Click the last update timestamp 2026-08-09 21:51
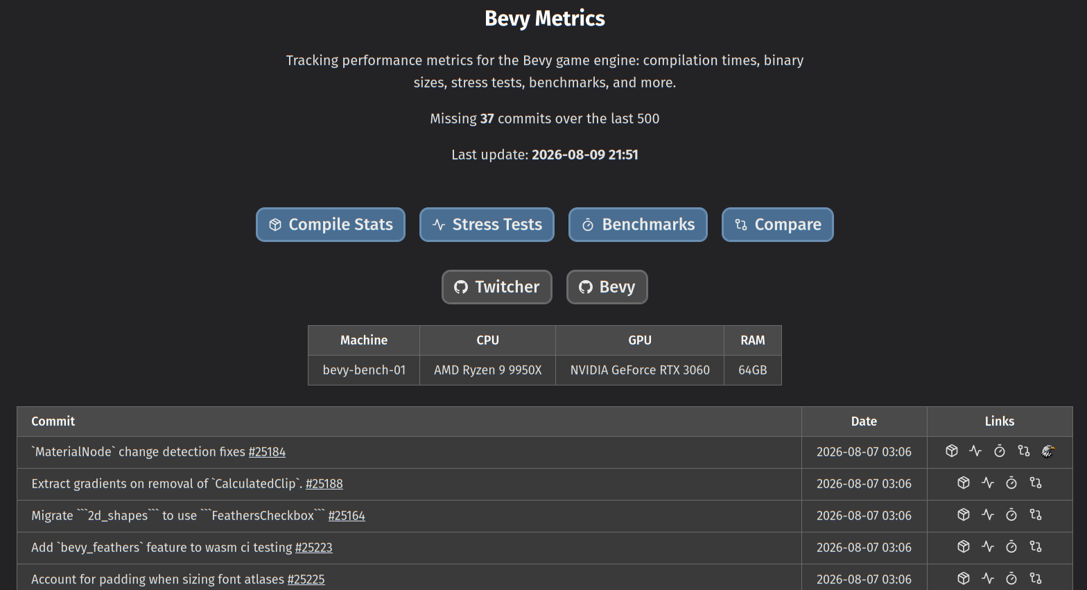 pyautogui.click(x=585, y=155)
